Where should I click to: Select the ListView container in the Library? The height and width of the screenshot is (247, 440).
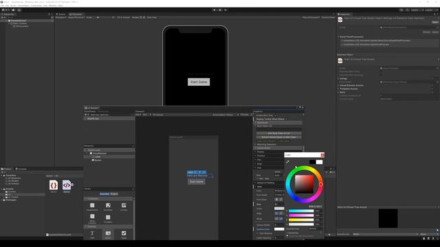[124, 207]
